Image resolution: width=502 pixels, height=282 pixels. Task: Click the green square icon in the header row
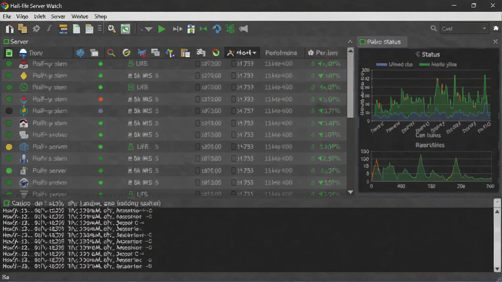point(9,53)
